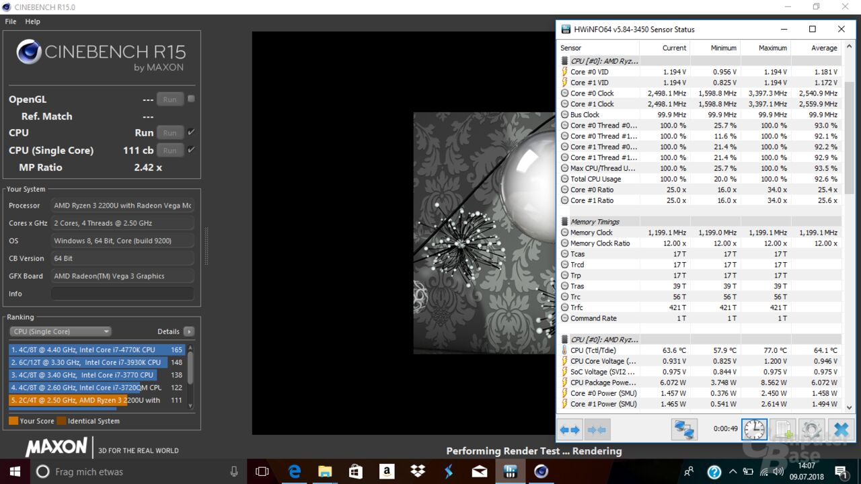Select the Core #1 Power (SMU) row
The width and height of the screenshot is (861, 484).
700,404
